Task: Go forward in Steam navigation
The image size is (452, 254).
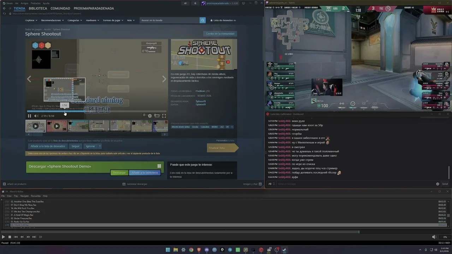Action: (10, 8)
